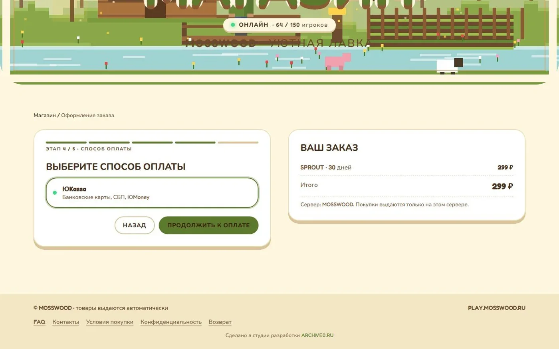
Task: Open the Контакты footer link
Action: pyautogui.click(x=66, y=322)
